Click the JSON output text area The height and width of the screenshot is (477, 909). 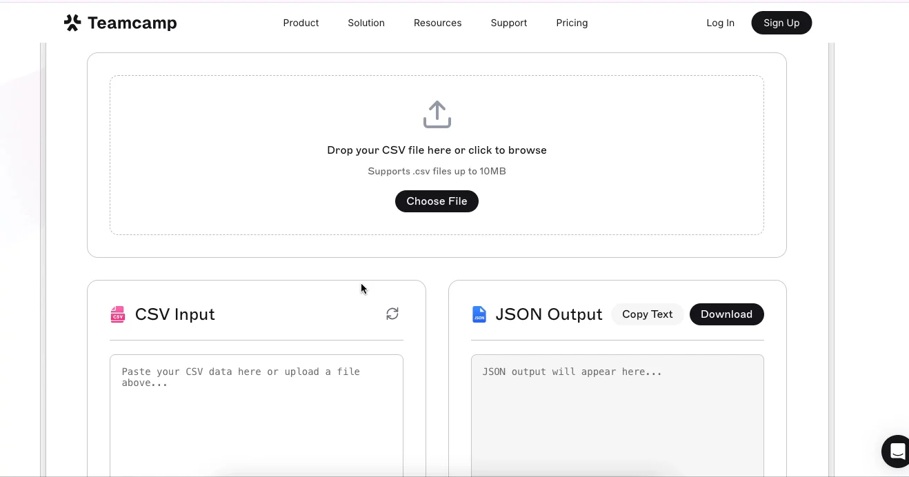point(617,415)
